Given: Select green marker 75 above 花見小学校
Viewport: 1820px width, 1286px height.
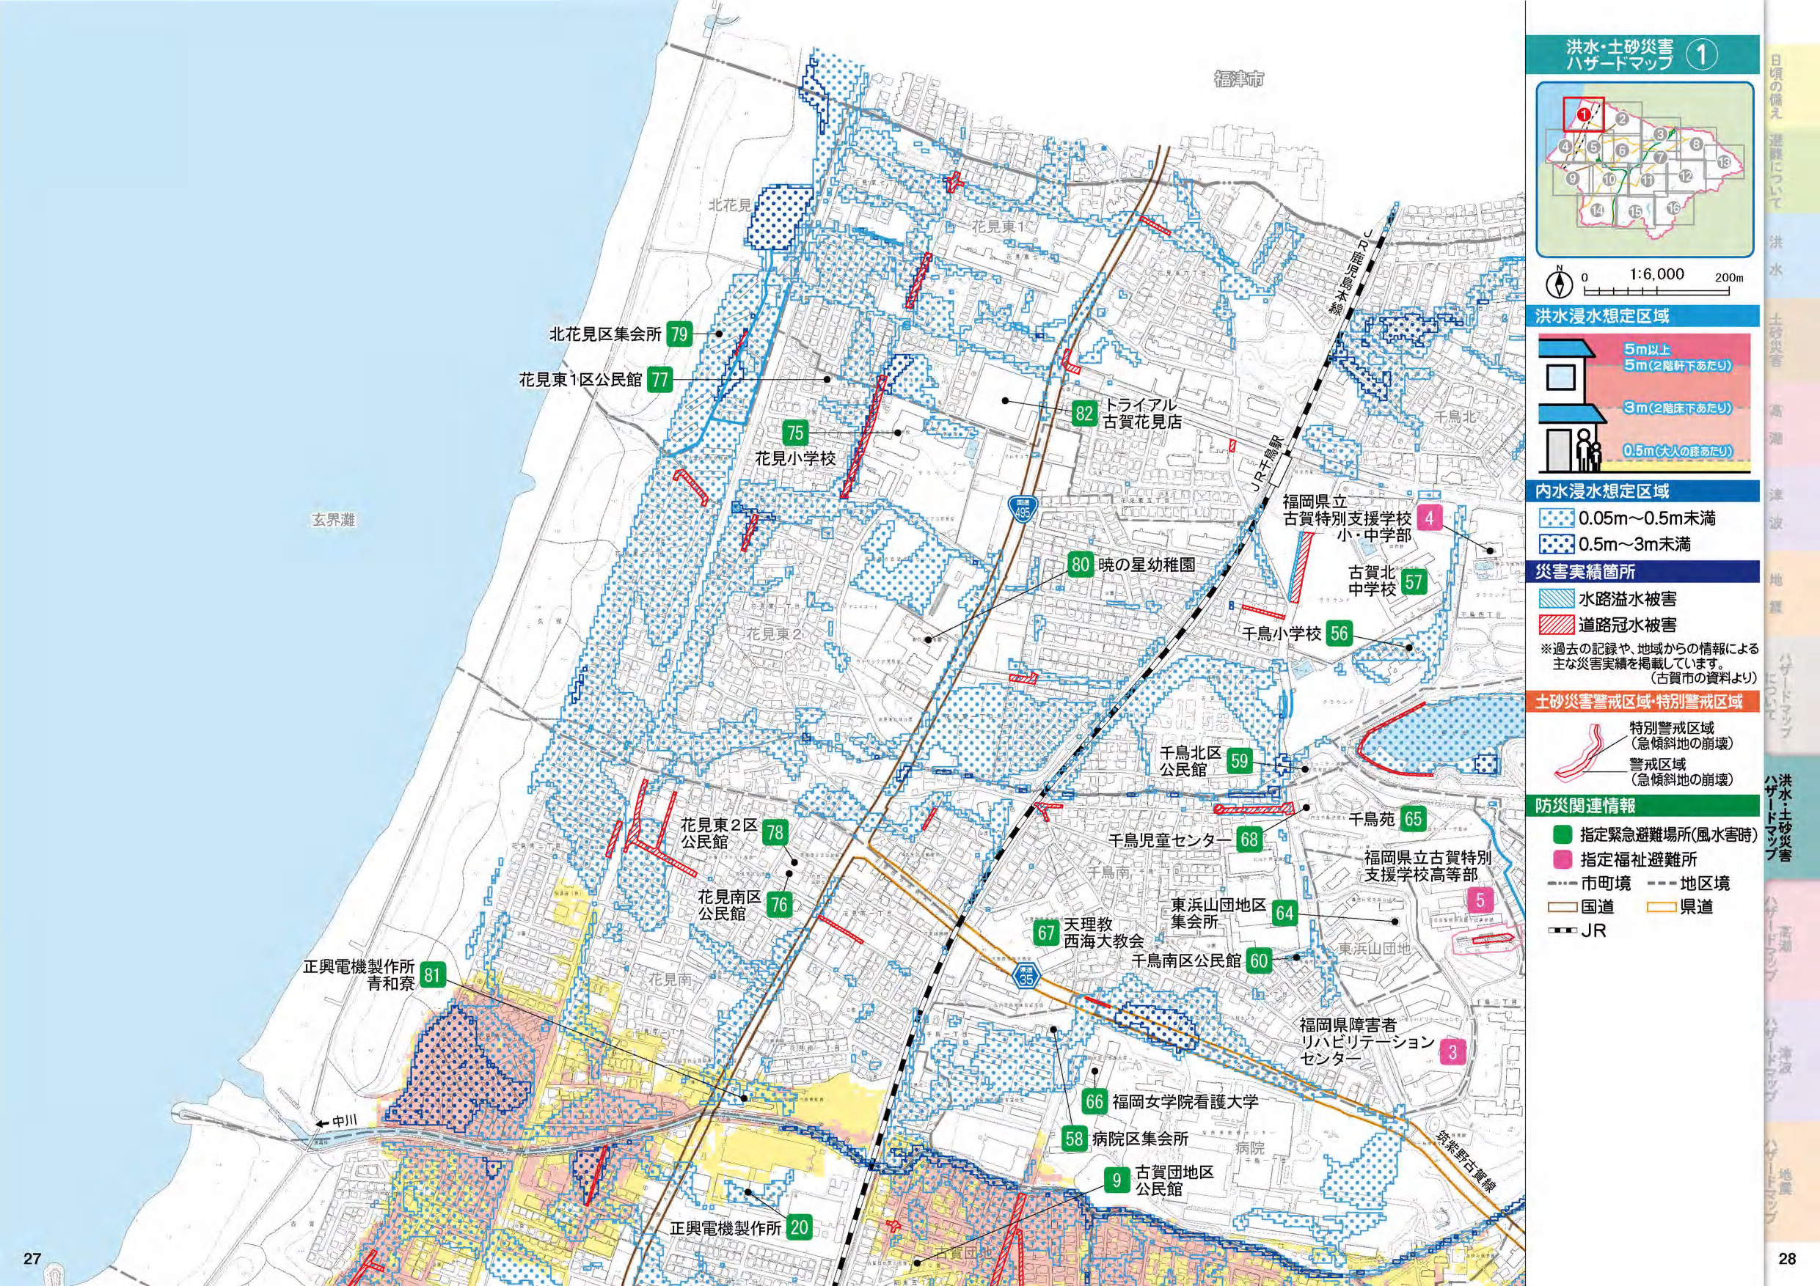Looking at the screenshot, I should coord(795,433).
